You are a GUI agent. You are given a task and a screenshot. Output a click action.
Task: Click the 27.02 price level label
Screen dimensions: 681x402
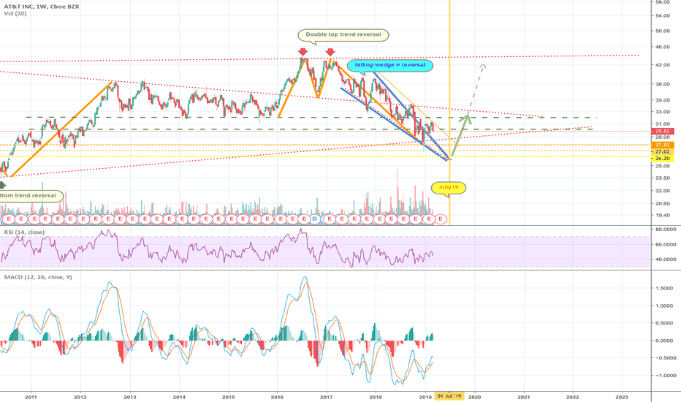click(662, 152)
